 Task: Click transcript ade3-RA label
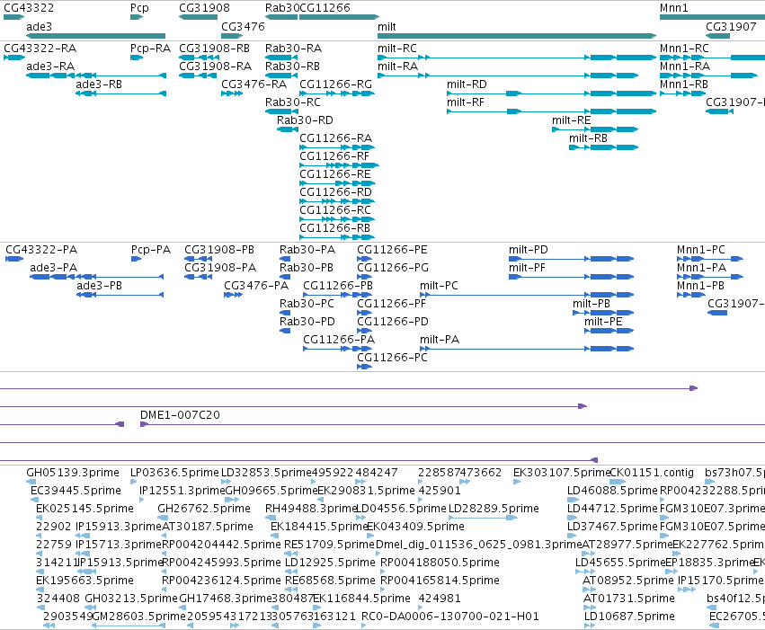point(50,67)
